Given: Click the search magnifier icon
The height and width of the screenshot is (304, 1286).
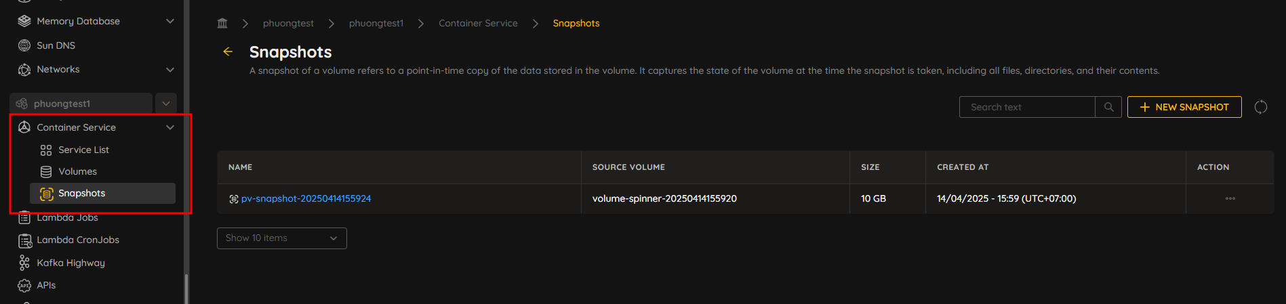Looking at the screenshot, I should click(1108, 107).
